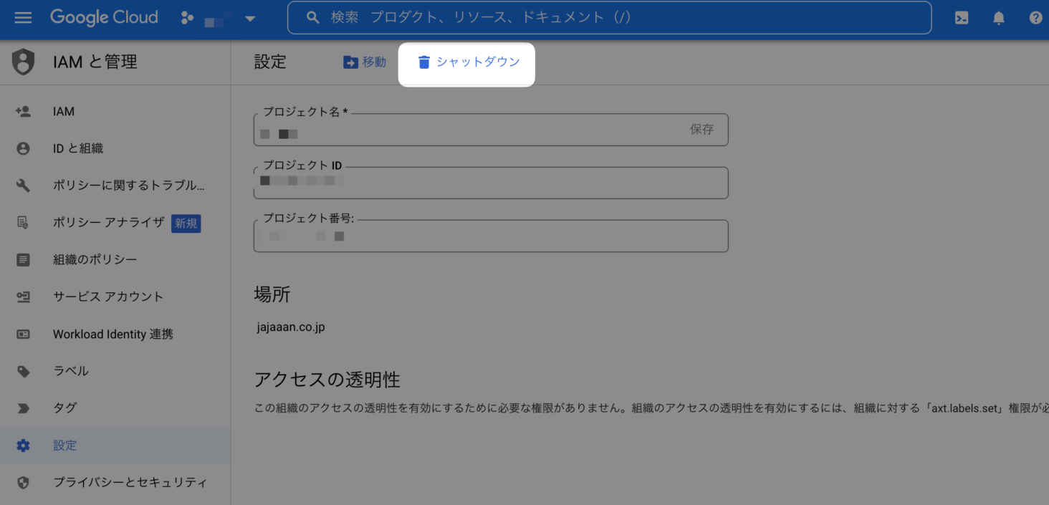This screenshot has width=1049, height=505.
Task: Open the project picker in header
Action: (x=218, y=19)
